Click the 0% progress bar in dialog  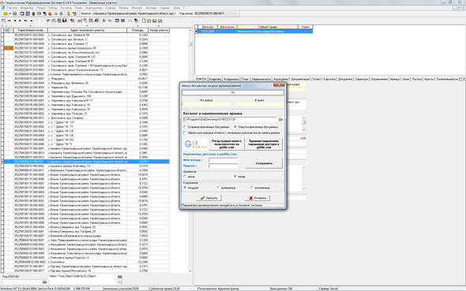pyautogui.click(x=233, y=92)
